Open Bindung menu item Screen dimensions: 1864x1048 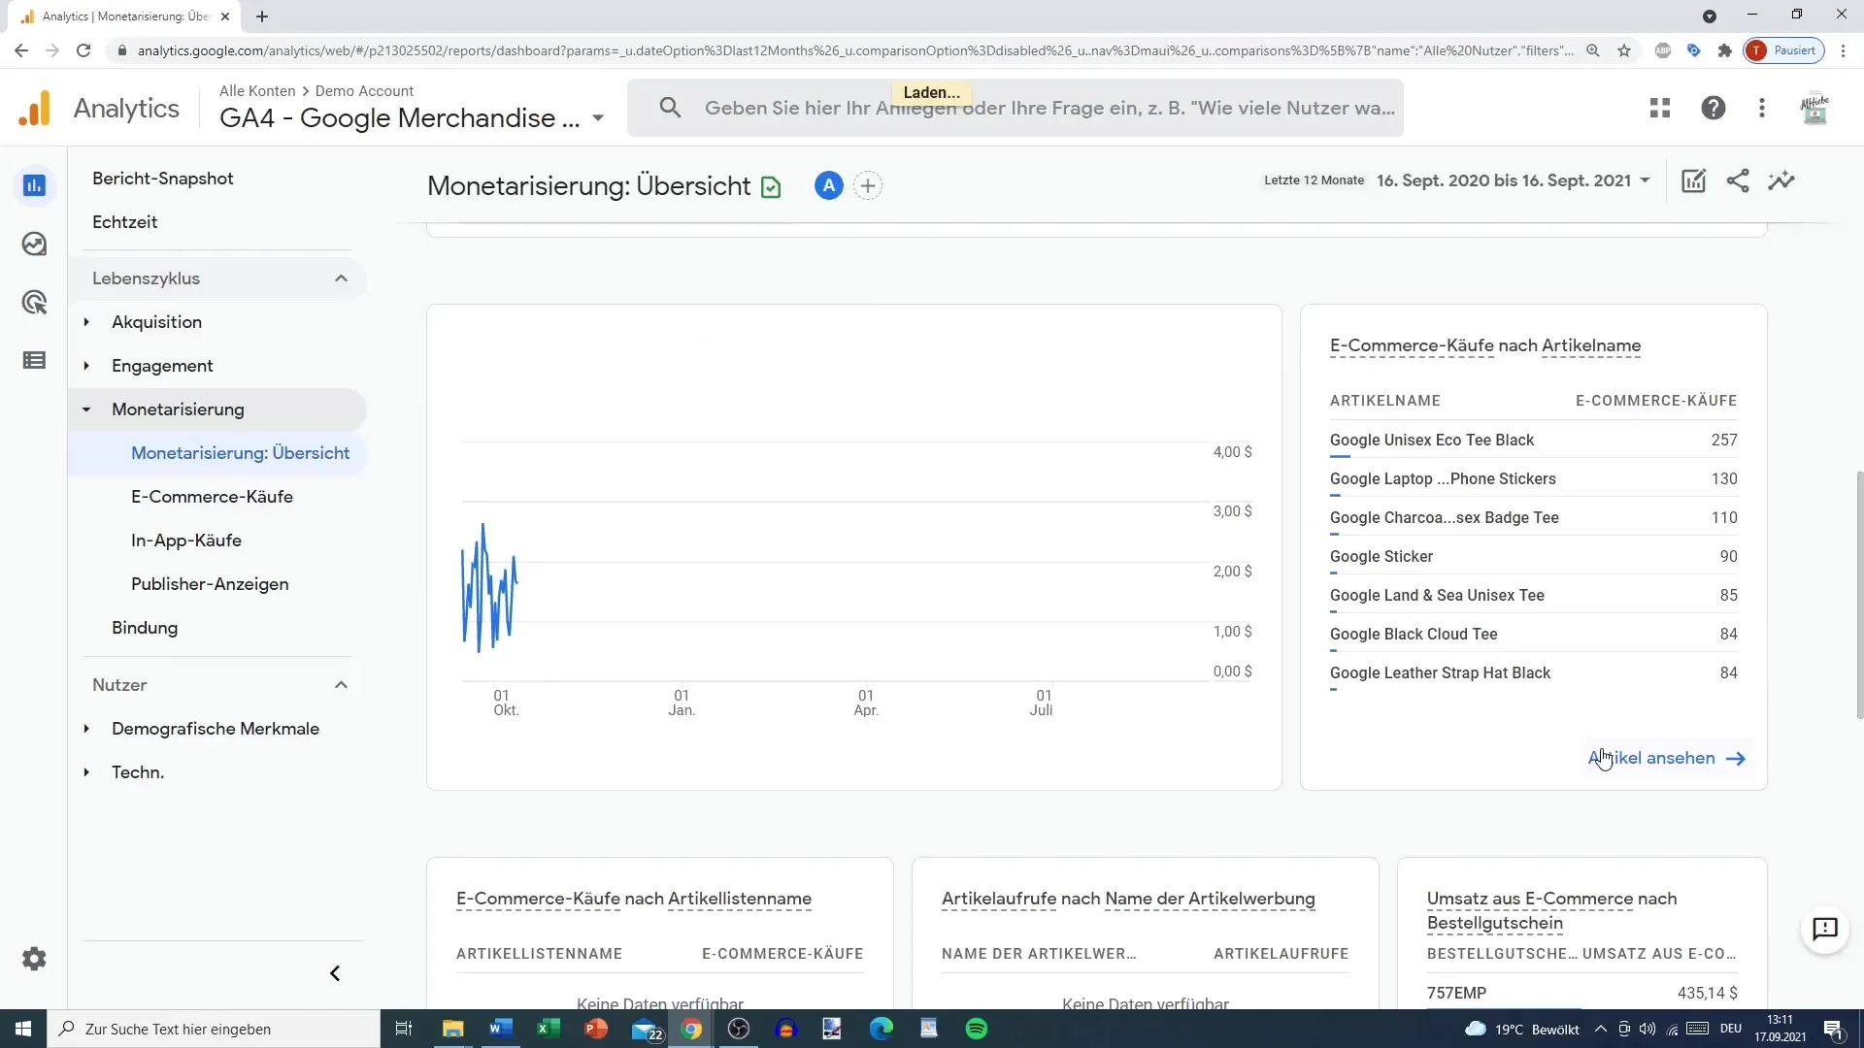[145, 628]
